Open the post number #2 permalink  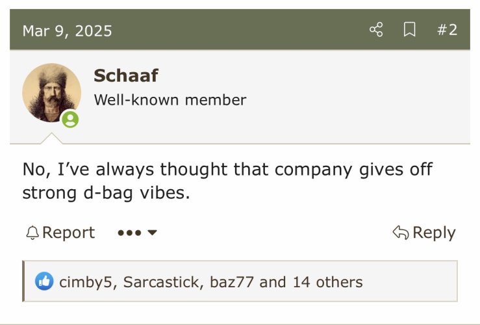point(448,30)
